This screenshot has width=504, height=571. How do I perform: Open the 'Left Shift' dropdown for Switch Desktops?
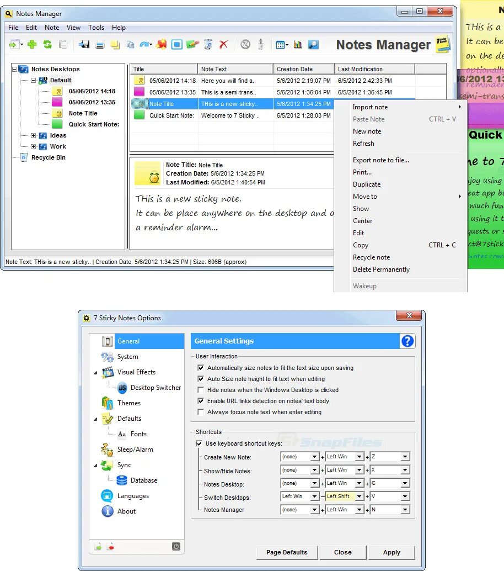(x=360, y=496)
